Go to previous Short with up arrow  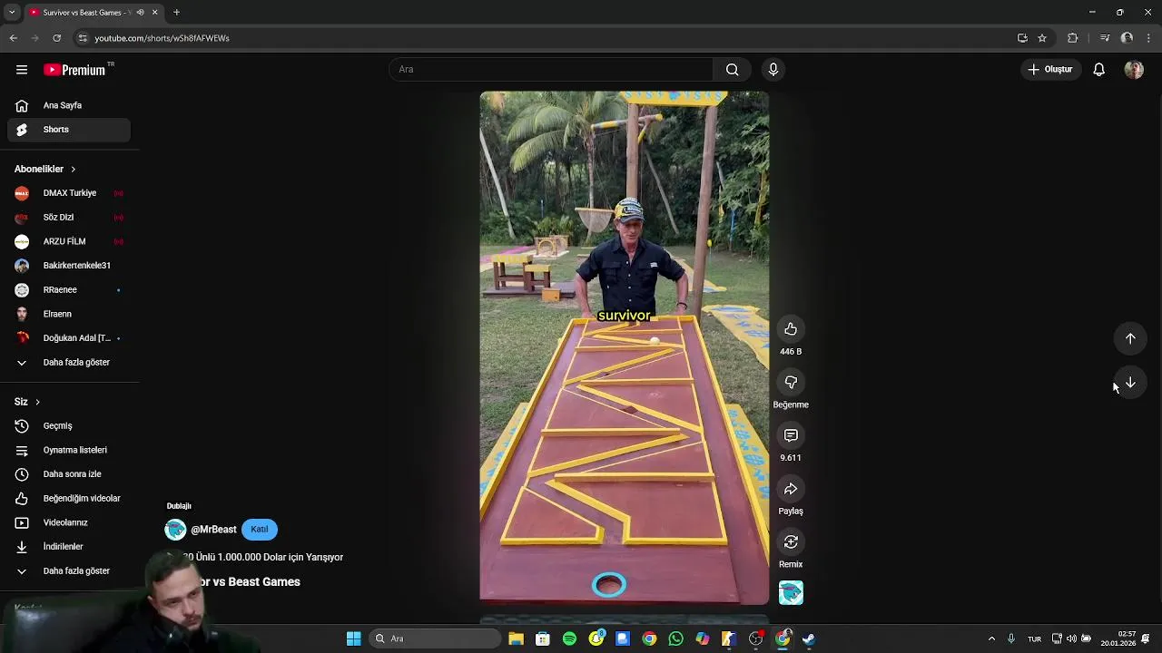pyautogui.click(x=1130, y=338)
